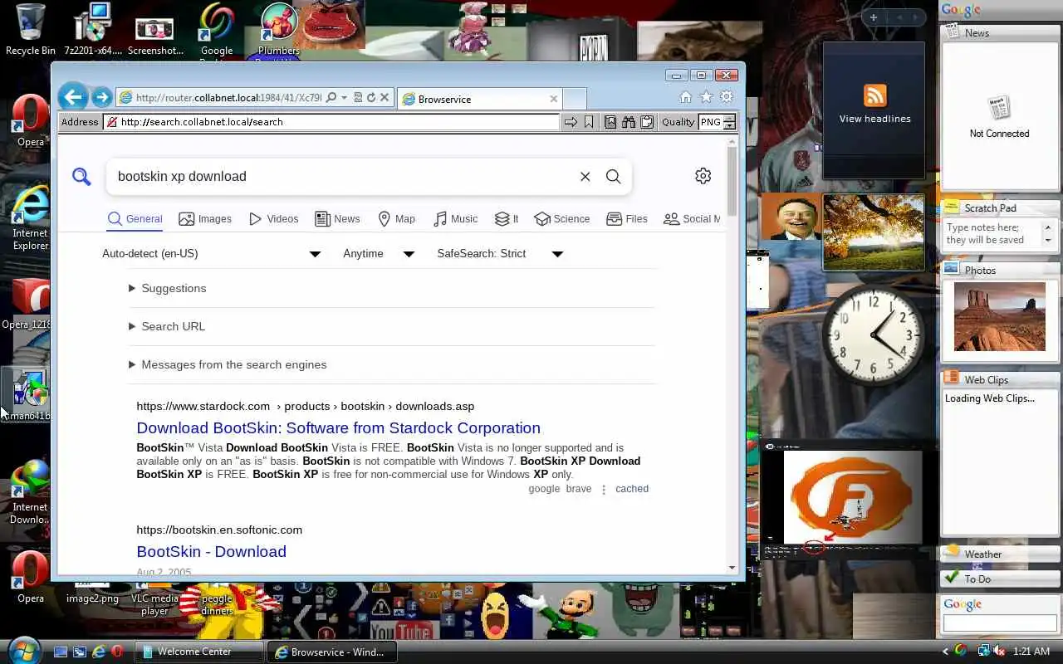Click the compatibility view icon in IE
Image resolution: width=1063 pixels, height=664 pixels.
pyautogui.click(x=358, y=97)
